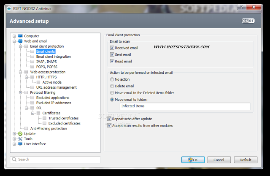Click the ESET eye icon in title bar
This screenshot has height=176, width=270.
(9, 8)
